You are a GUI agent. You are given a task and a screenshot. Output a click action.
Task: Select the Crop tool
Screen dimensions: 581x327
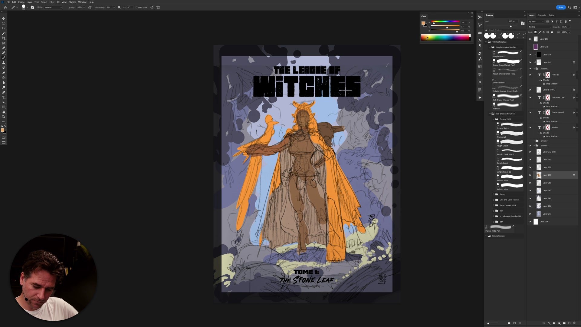click(x=4, y=38)
